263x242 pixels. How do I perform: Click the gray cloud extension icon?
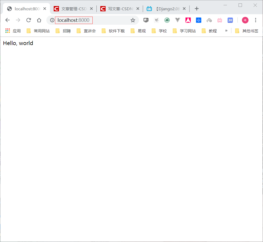pos(209,20)
